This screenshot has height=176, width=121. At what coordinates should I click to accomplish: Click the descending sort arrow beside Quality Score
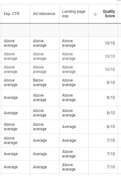pos(95,14)
